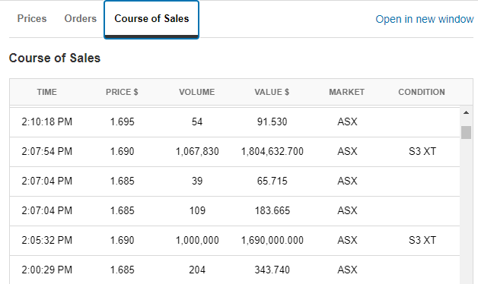Click the CONDITION column header
This screenshot has width=478, height=284.
(422, 92)
